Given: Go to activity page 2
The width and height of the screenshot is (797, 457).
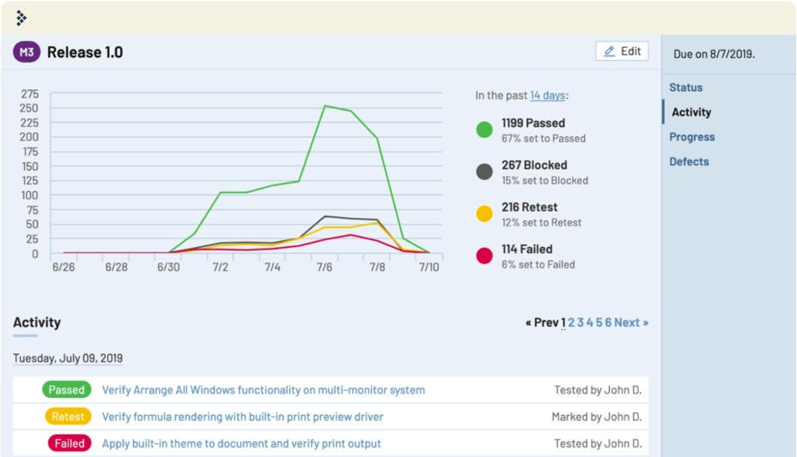Looking at the screenshot, I should pyautogui.click(x=571, y=322).
